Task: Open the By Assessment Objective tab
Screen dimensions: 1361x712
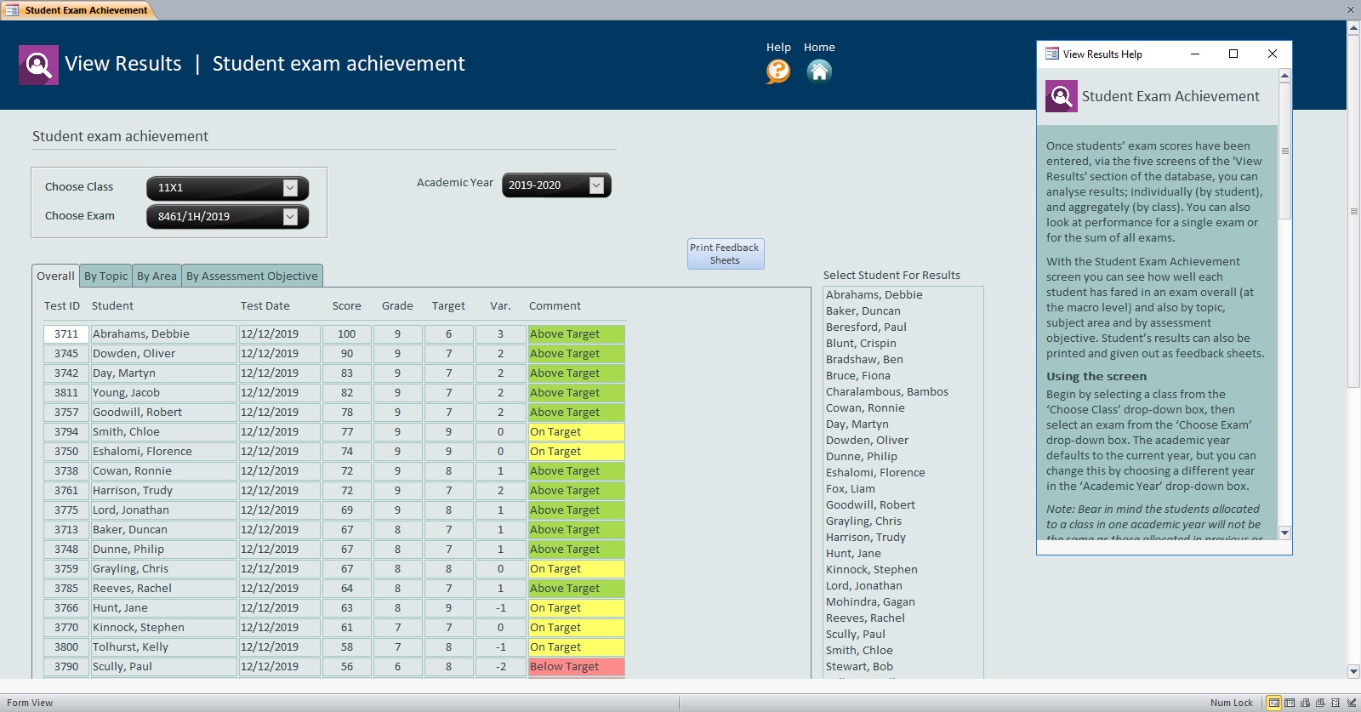Action: click(252, 276)
